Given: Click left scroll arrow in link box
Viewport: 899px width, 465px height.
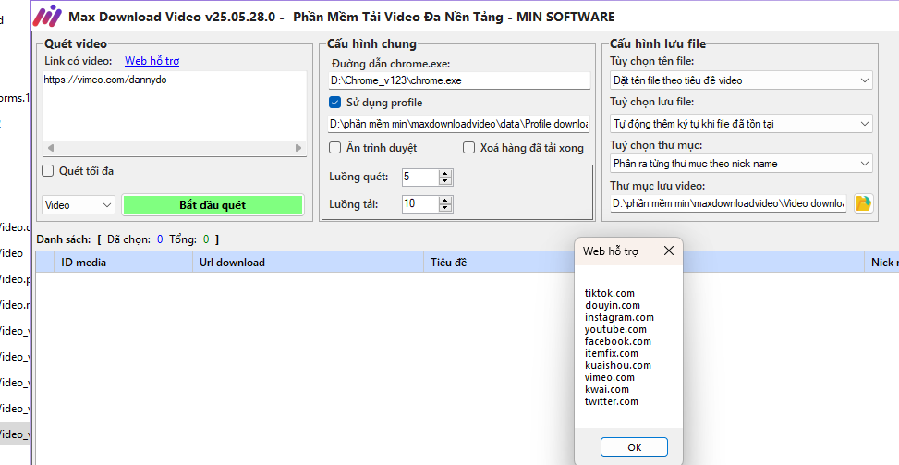Looking at the screenshot, I should (50, 148).
